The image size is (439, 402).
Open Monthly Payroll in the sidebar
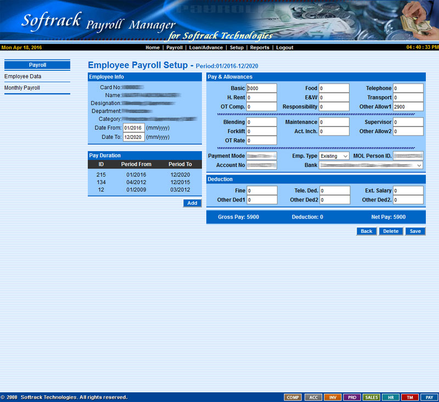(22, 88)
